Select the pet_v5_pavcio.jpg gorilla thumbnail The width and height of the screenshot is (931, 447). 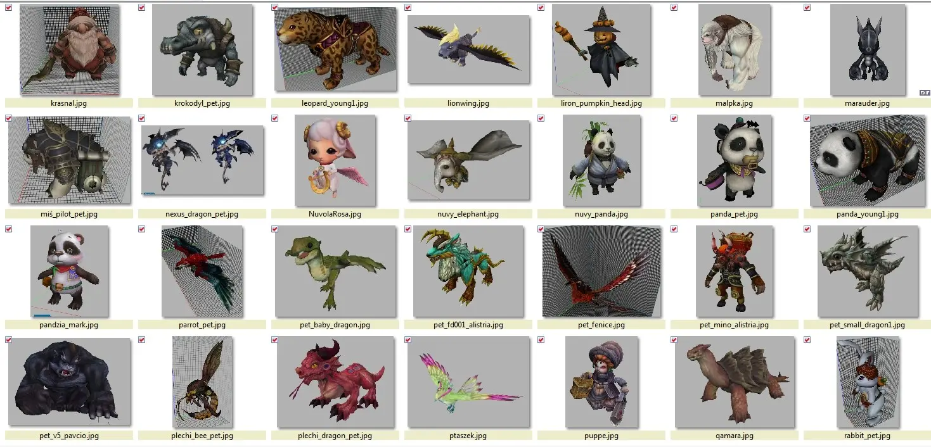pos(69,382)
